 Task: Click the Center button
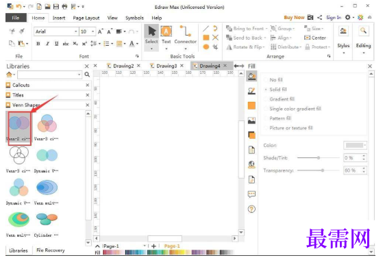[x=315, y=38]
